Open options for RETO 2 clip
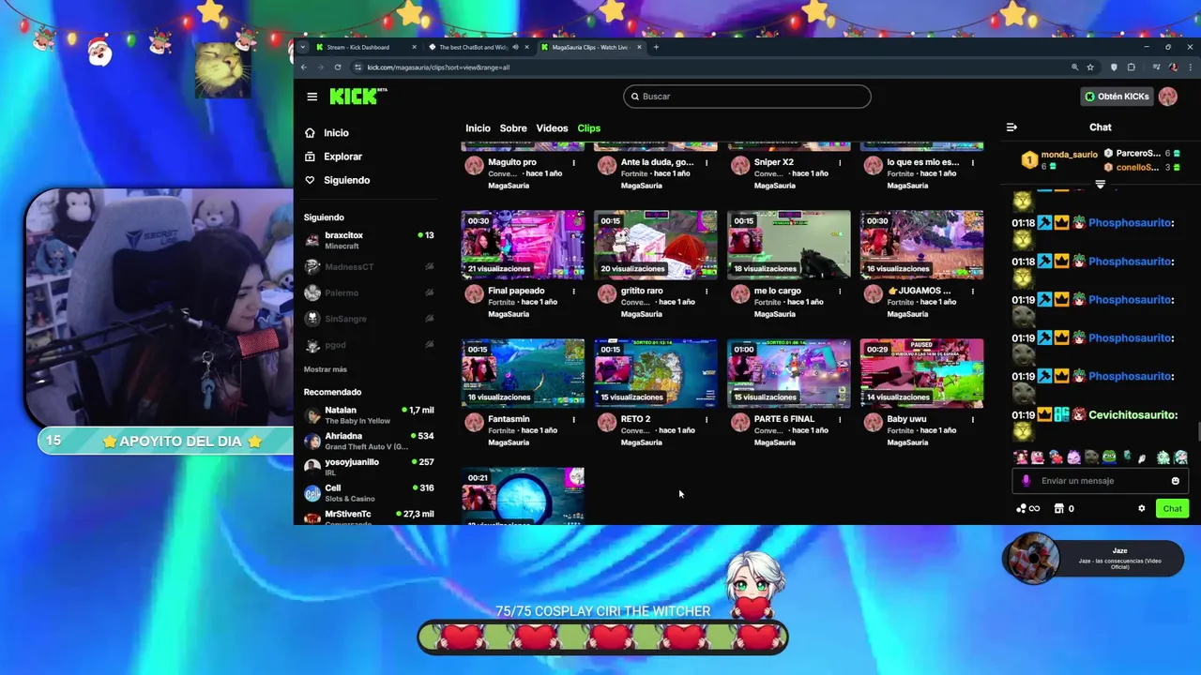Image resolution: width=1201 pixels, height=675 pixels. tap(707, 420)
